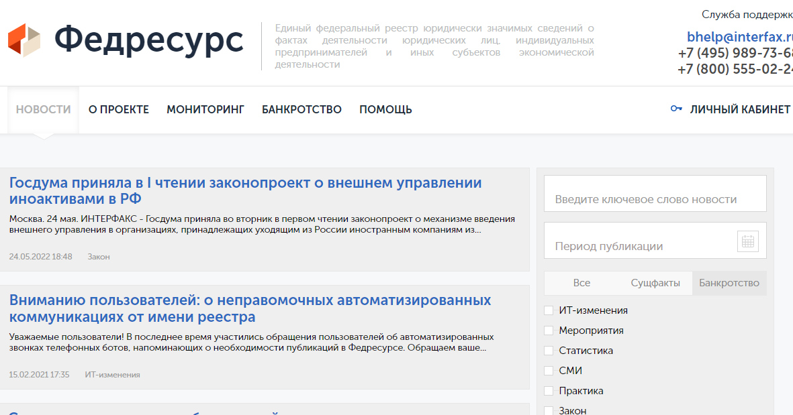Switch to the Все filter tab
This screenshot has width=793, height=415.
pos(581,283)
